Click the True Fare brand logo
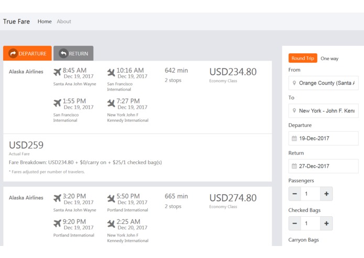The width and height of the screenshot is (364, 258). coord(16,21)
